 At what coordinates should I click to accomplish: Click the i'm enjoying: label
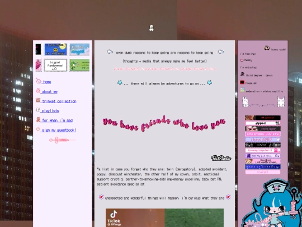click(x=248, y=67)
